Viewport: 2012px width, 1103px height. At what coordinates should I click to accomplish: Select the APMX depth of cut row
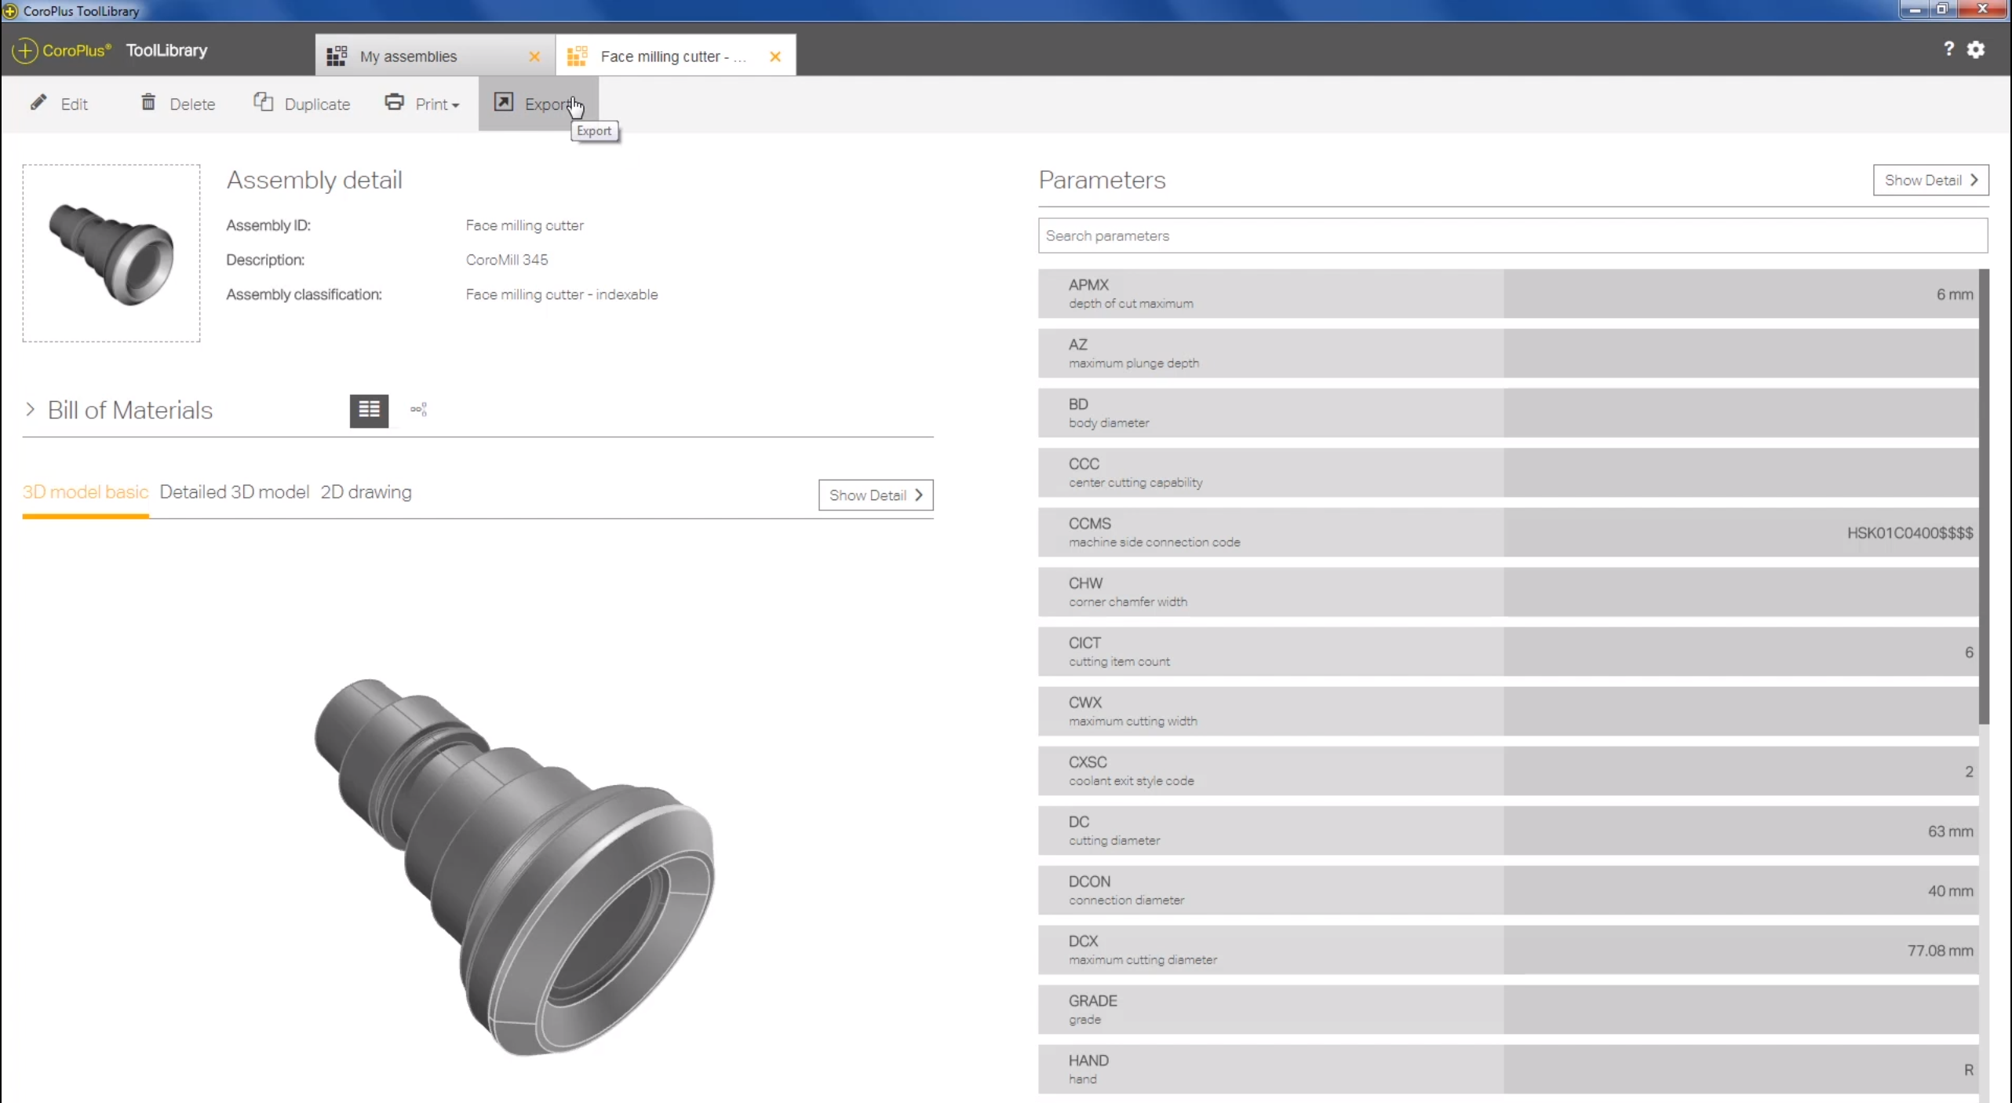1507,294
